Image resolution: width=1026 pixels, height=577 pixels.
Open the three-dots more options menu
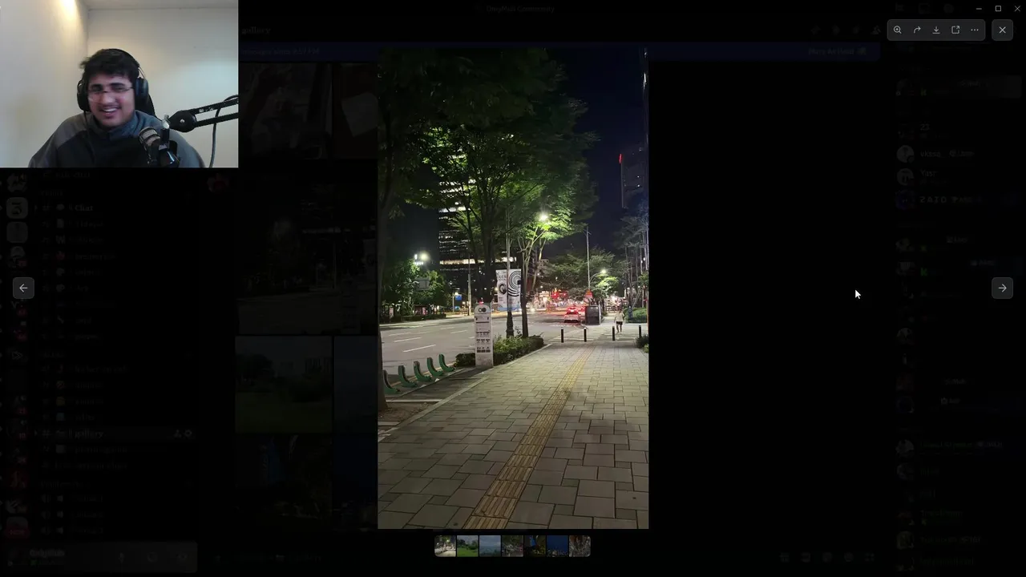pos(975,30)
